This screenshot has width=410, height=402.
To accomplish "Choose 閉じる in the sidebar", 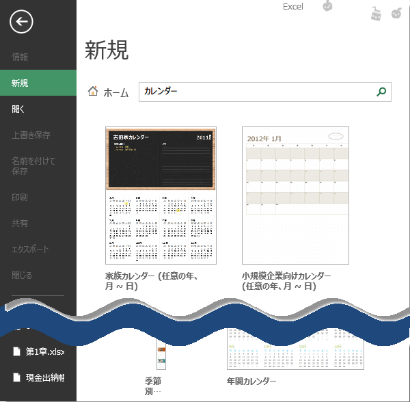I will point(22,275).
